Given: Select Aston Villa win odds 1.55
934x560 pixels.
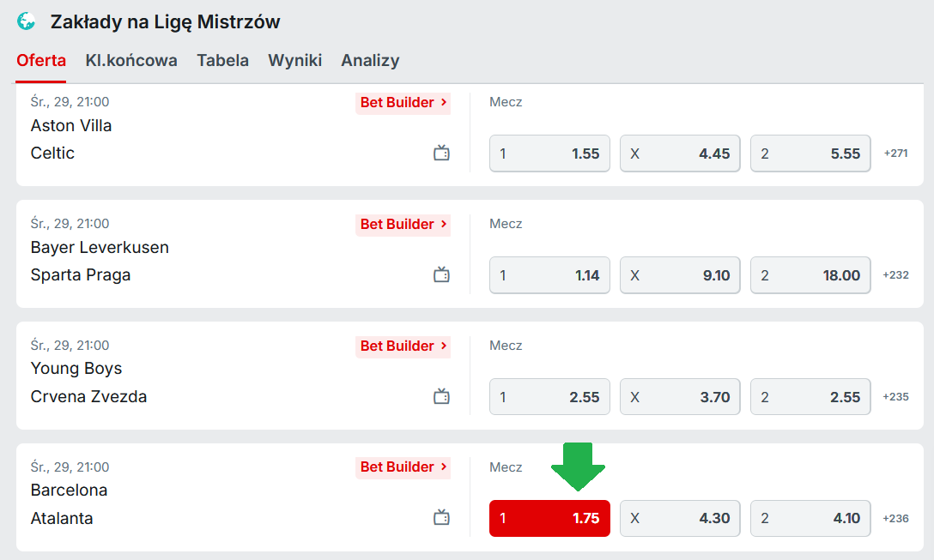Looking at the screenshot, I should tap(549, 154).
